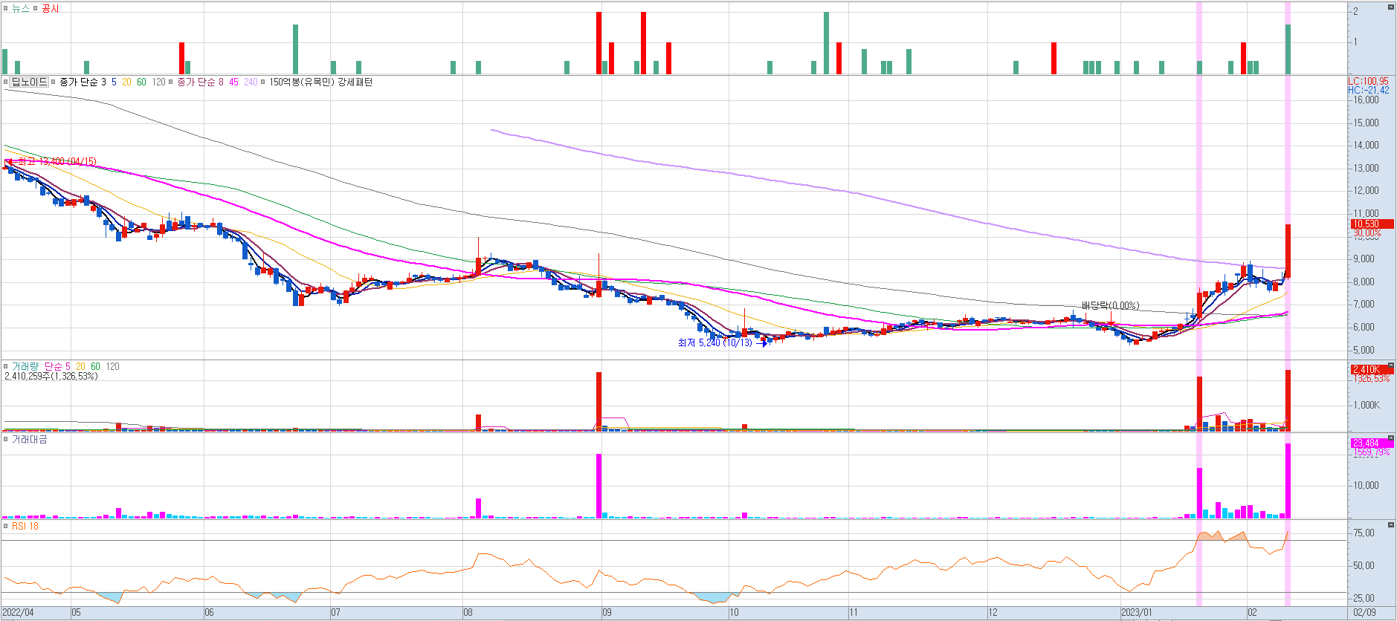The image size is (1397, 621).
Task: Click the 배당락(0.00%) ex-dividend annotation
Action: coord(1110,305)
